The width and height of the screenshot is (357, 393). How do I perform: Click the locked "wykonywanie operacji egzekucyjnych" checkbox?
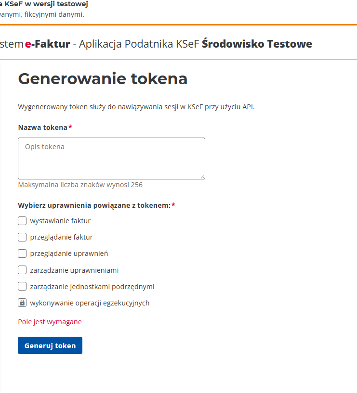click(x=22, y=303)
